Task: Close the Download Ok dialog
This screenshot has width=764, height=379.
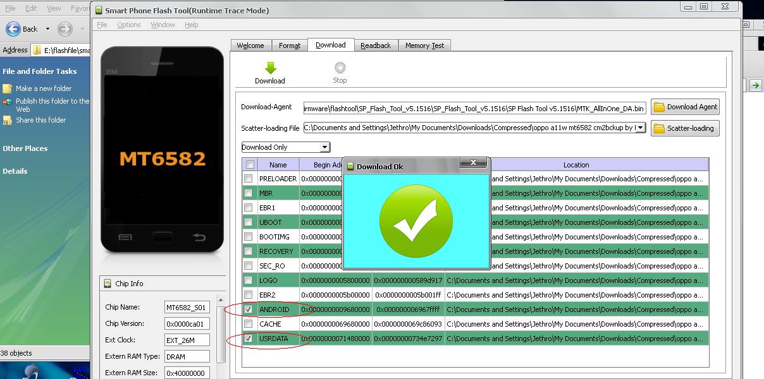Action: pyautogui.click(x=473, y=164)
